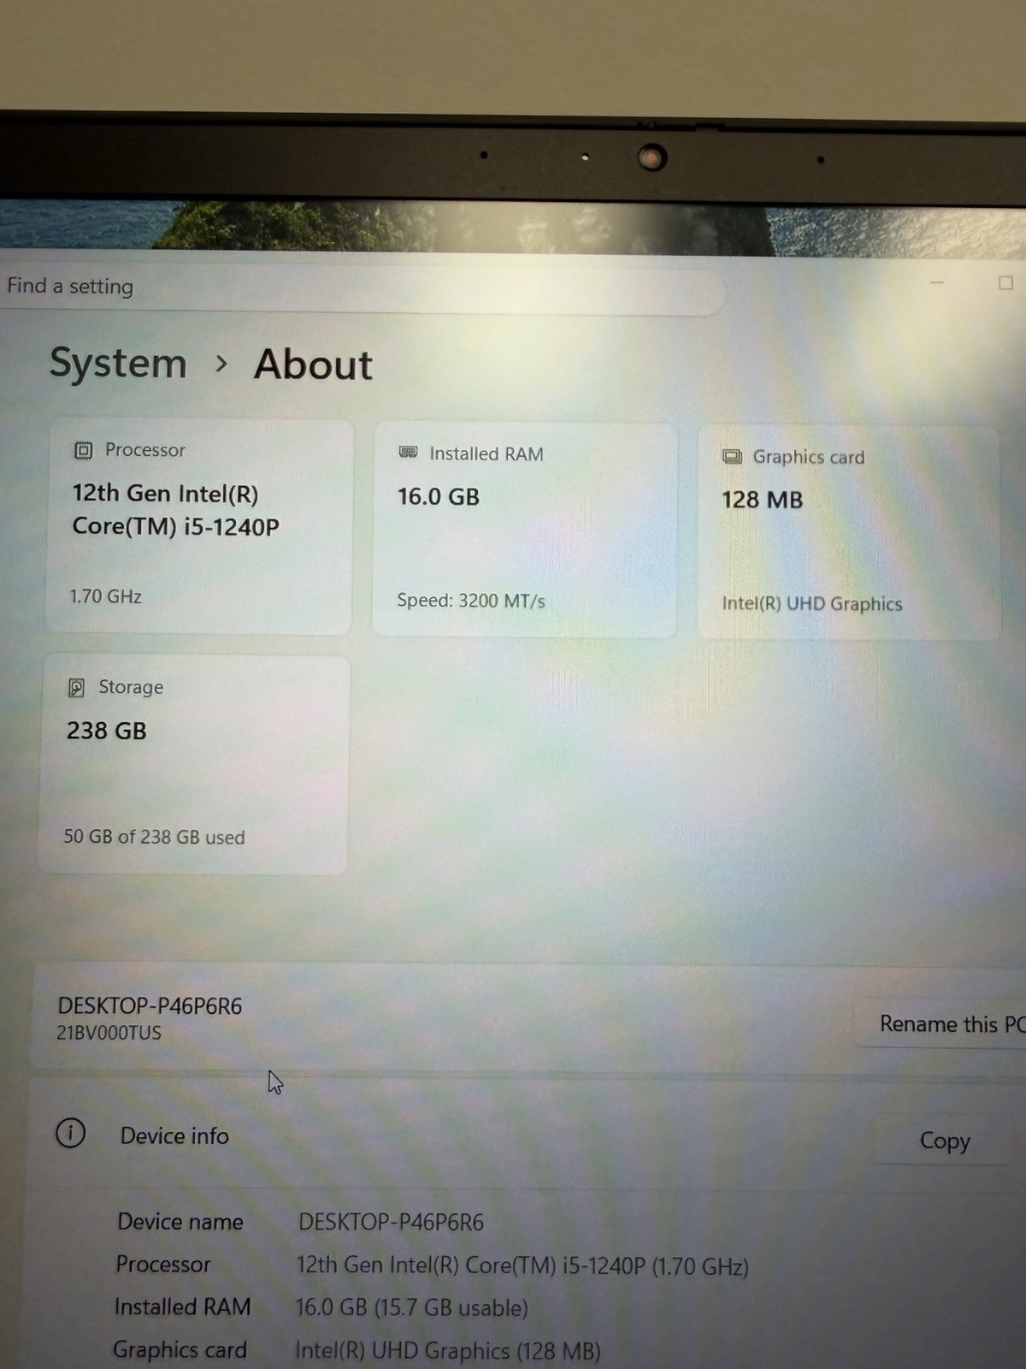Open the Storage 238 GB card

(x=193, y=765)
